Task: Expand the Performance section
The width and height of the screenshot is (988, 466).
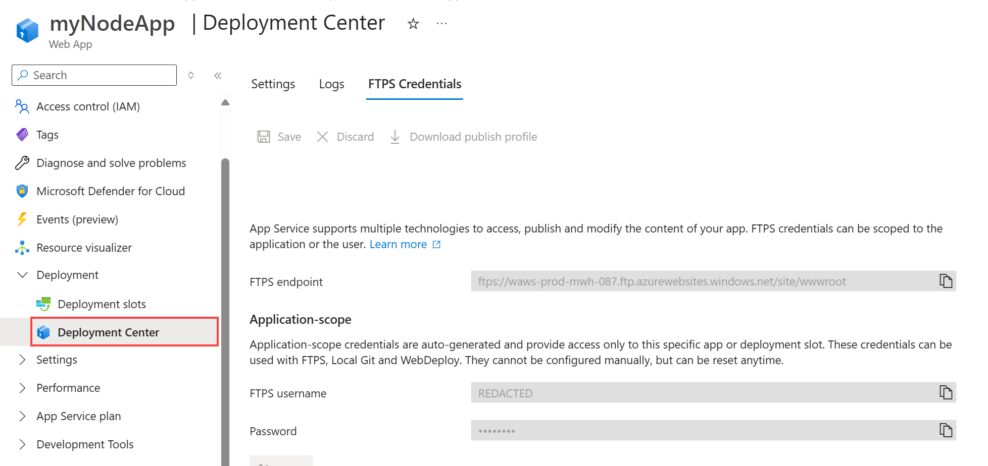Action: pos(22,388)
